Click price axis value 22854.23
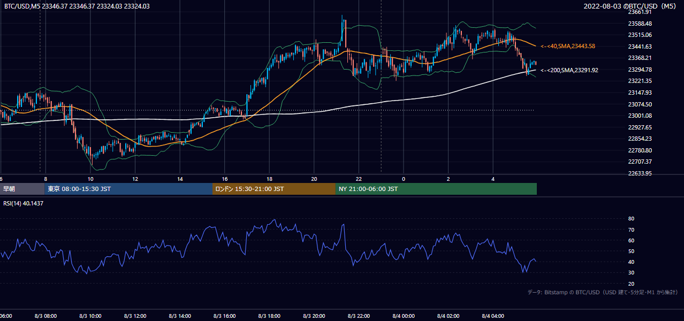Viewport: 684px width, 321px height. [x=640, y=139]
